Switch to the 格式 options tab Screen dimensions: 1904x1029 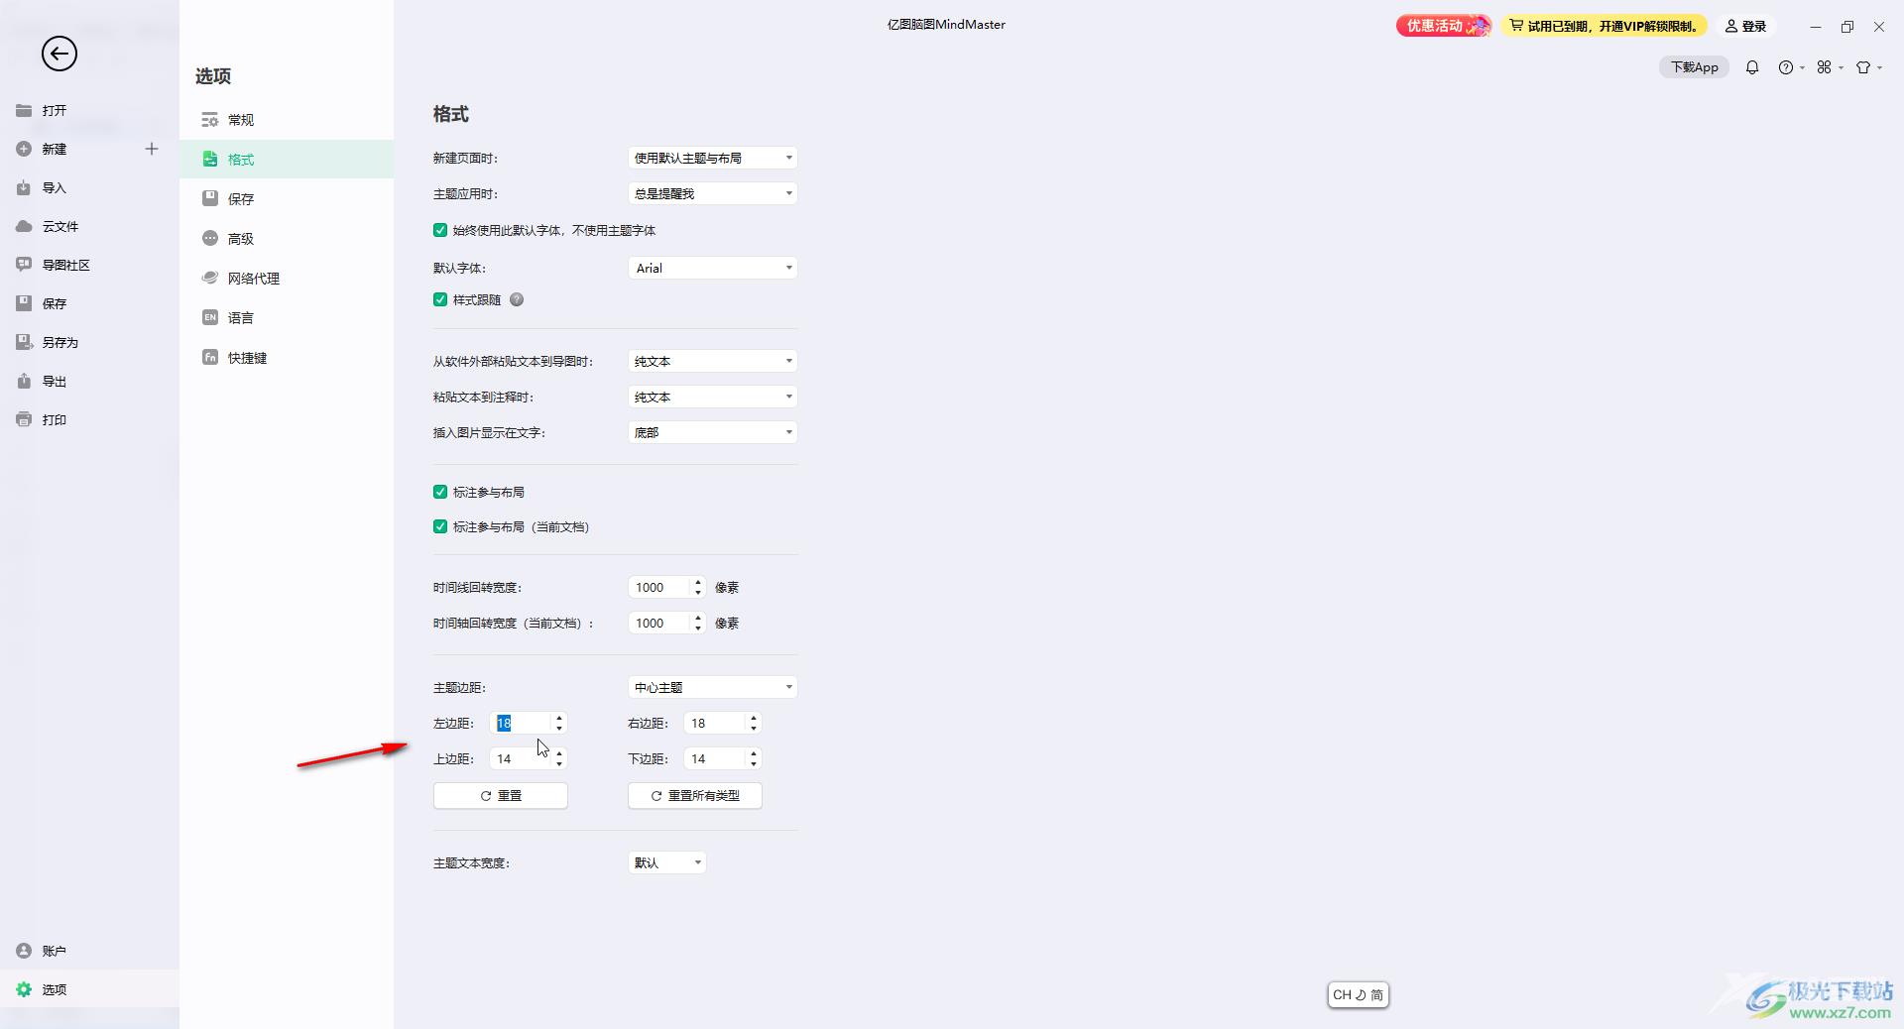click(x=287, y=159)
